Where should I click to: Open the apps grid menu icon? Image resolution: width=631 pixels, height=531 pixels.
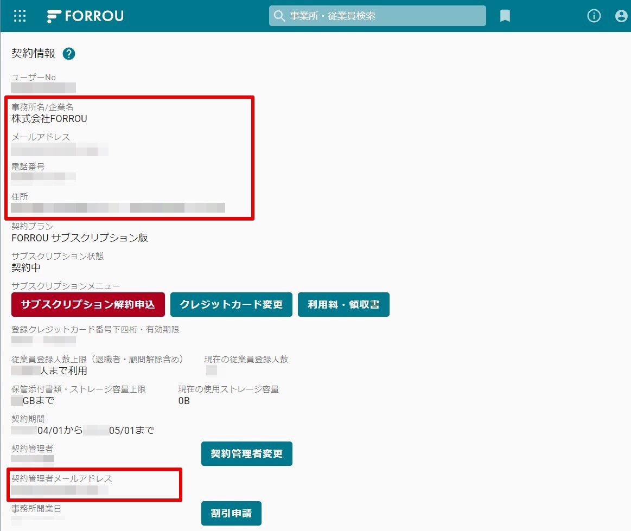(20, 16)
